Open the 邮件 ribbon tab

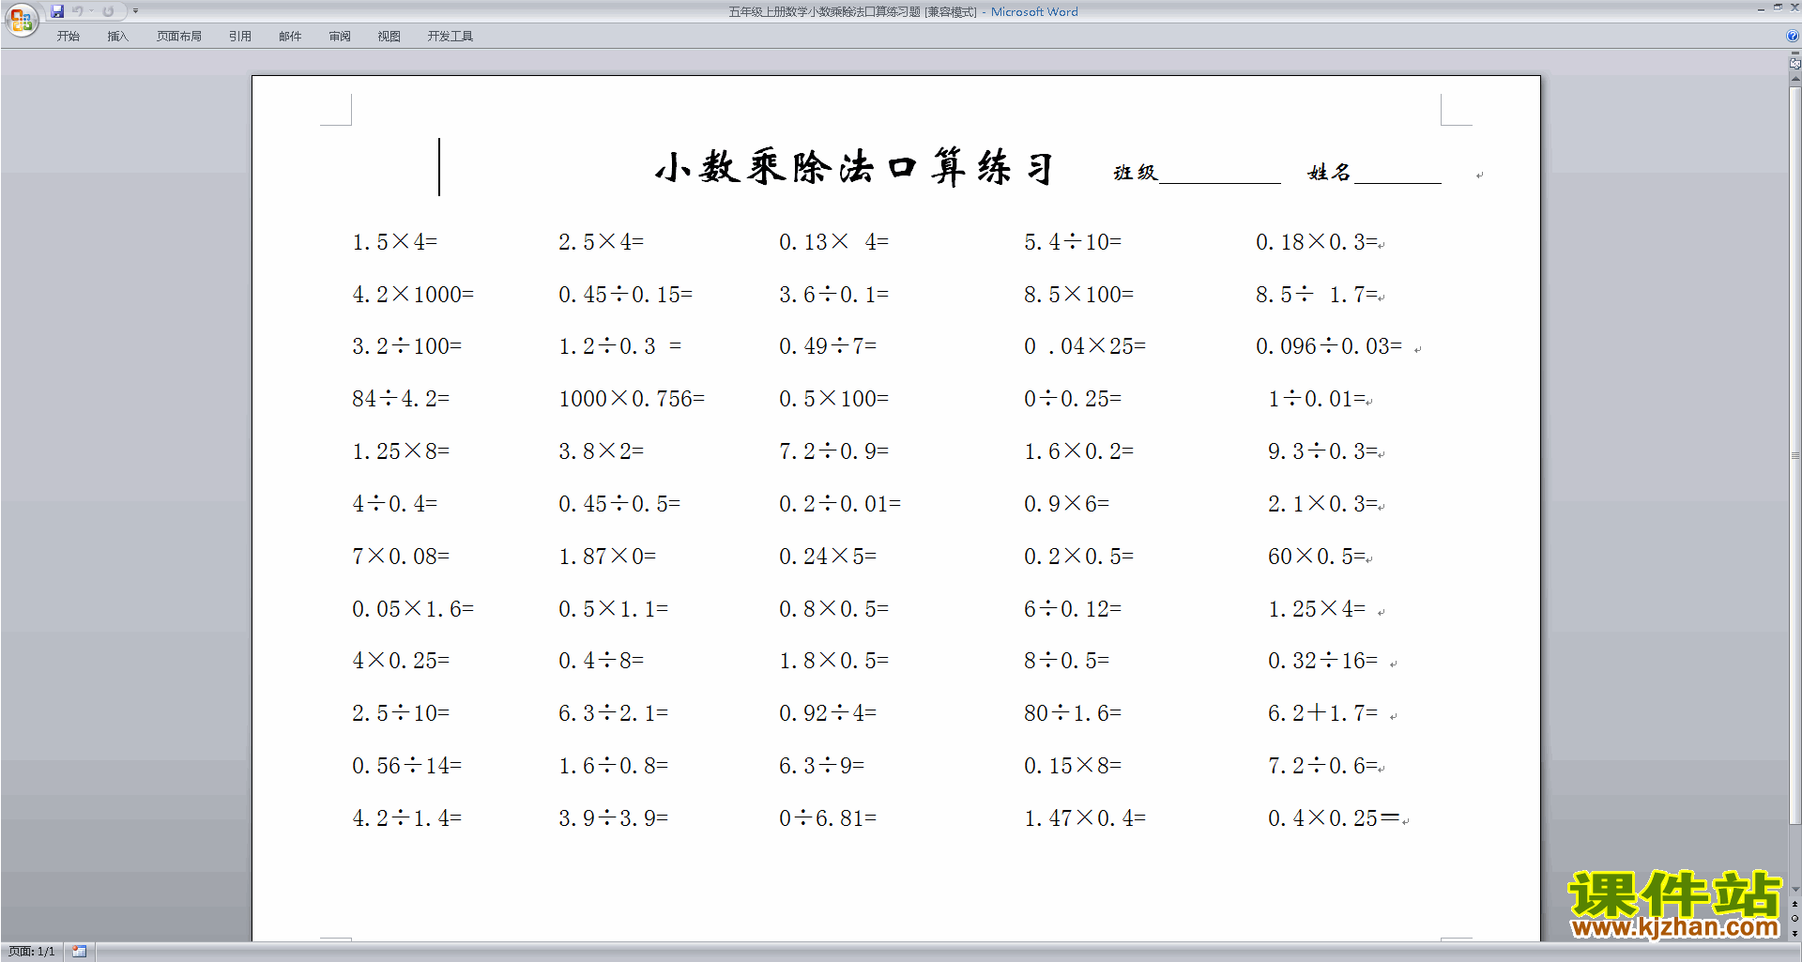pyautogui.click(x=290, y=37)
